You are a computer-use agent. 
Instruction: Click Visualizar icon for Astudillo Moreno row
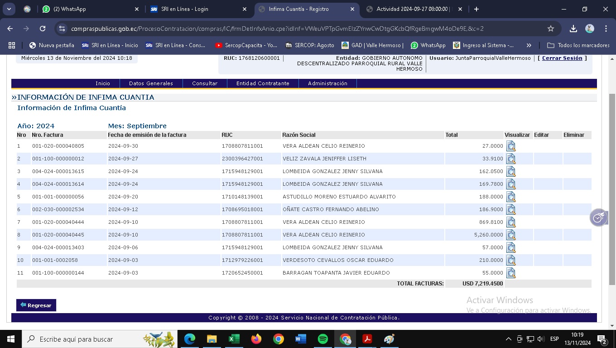(x=510, y=197)
